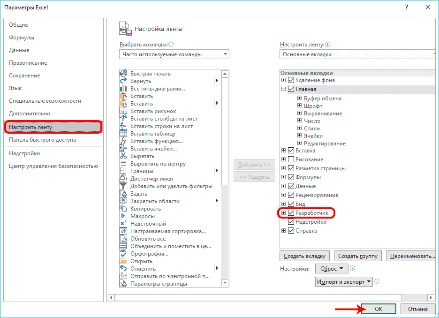Viewport: 439px width, 318px height.
Task: Uncheck the Удаление фона checkbox
Action: (x=291, y=80)
